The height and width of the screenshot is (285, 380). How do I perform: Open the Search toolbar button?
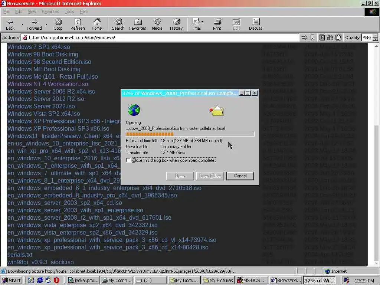pyautogui.click(x=118, y=24)
